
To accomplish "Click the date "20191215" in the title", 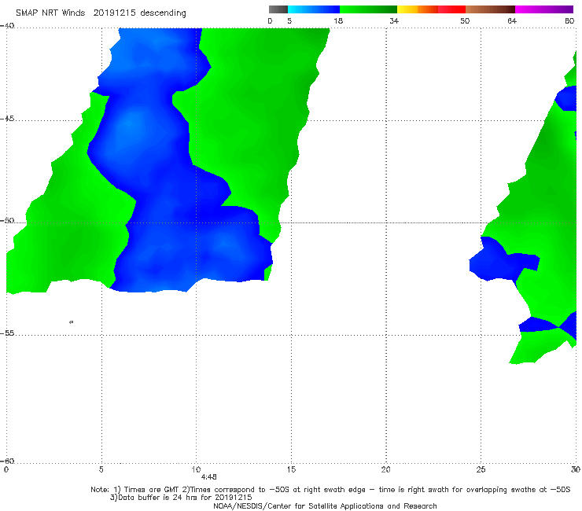I will tap(115, 13).
